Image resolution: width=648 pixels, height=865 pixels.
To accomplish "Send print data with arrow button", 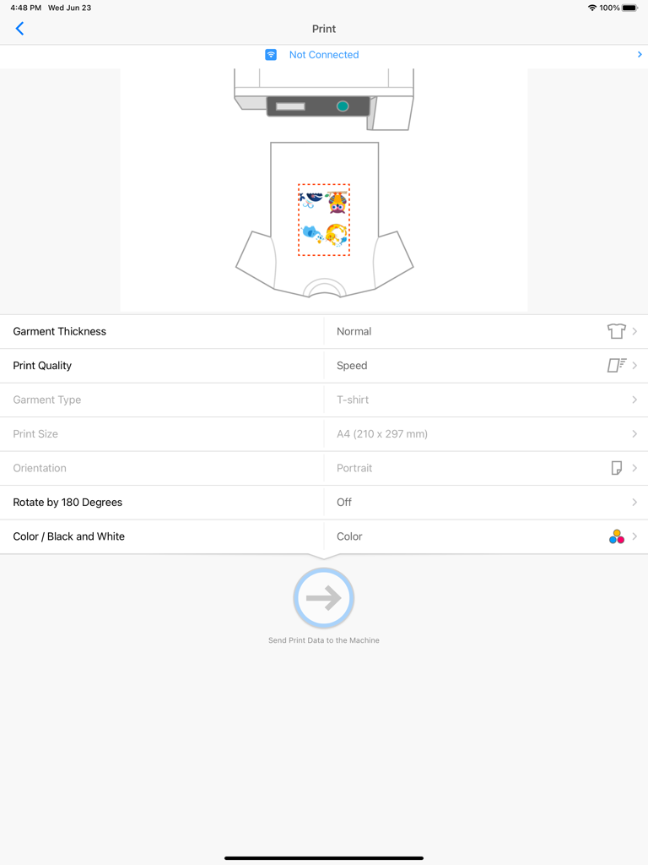I will (x=323, y=598).
